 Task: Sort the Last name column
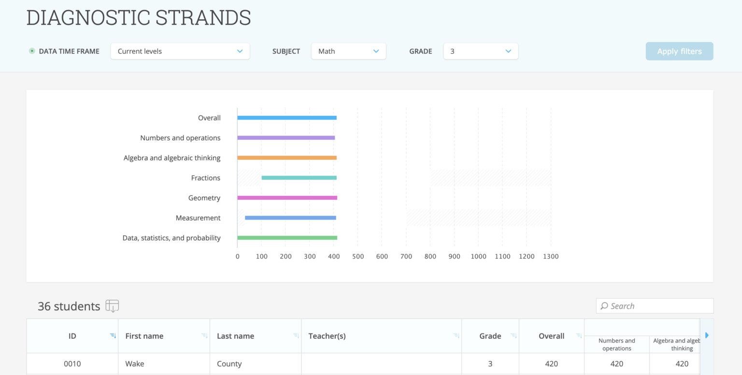click(x=296, y=335)
